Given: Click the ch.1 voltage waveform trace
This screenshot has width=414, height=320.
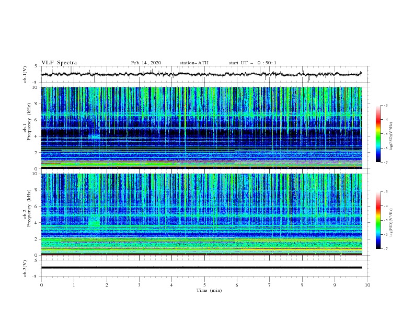Looking at the screenshot, I should [201, 74].
